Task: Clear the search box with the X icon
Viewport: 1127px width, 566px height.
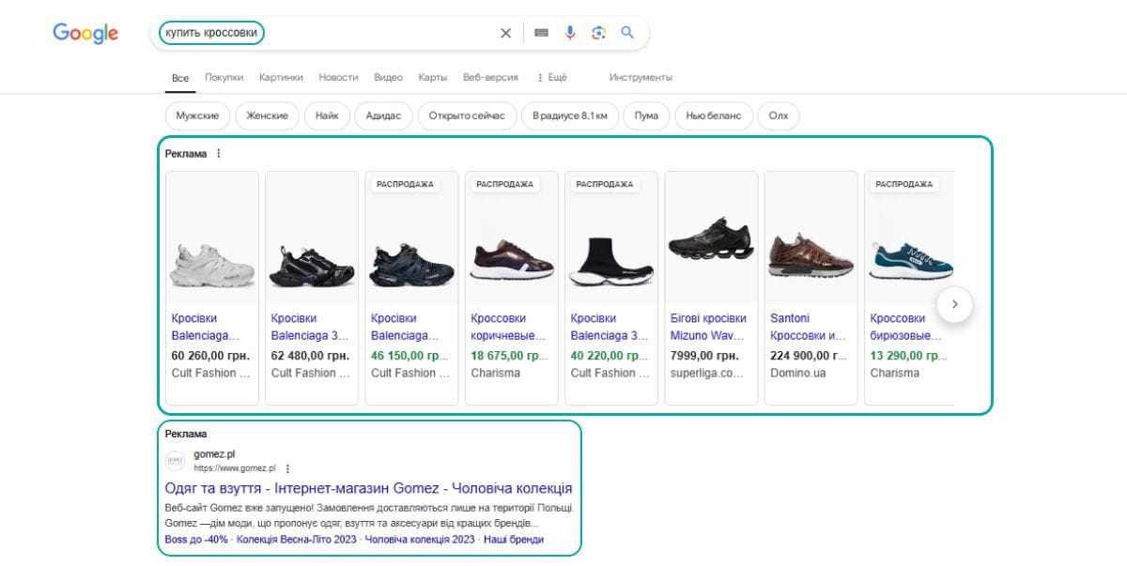Action: click(x=505, y=33)
